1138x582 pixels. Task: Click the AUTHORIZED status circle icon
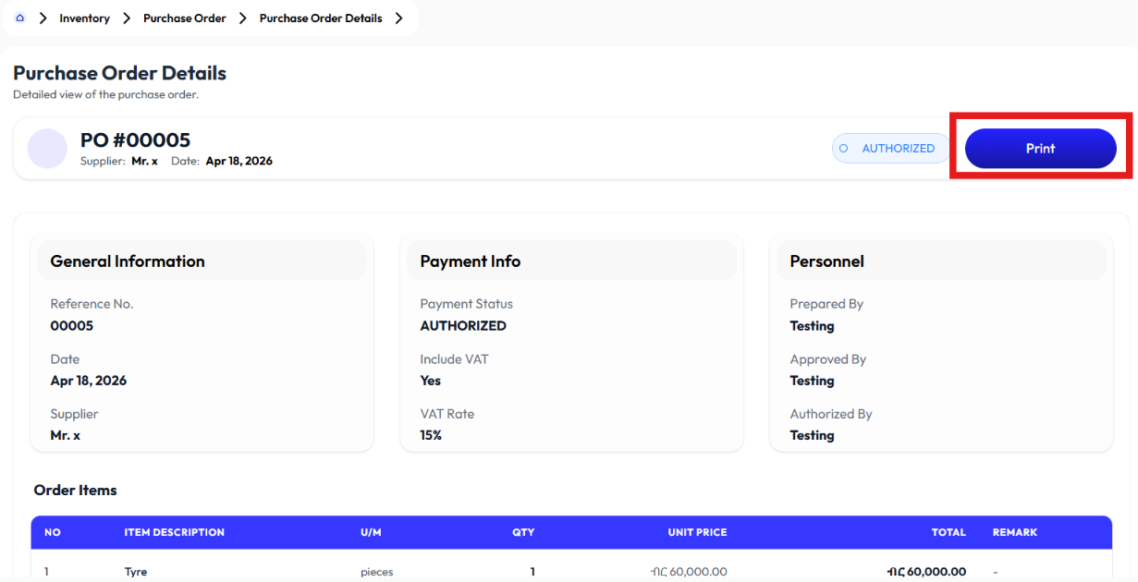843,149
